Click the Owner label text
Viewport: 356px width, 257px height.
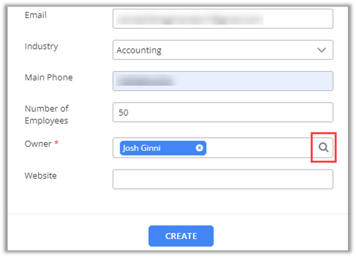(x=37, y=144)
